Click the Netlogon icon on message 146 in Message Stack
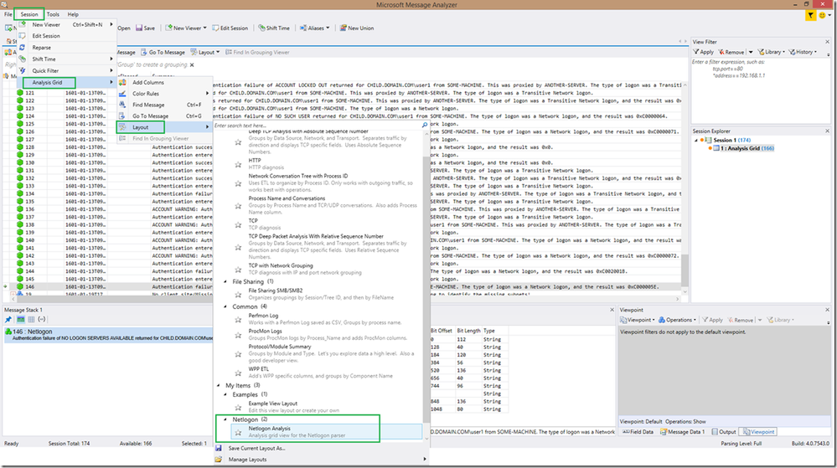 tap(8, 332)
